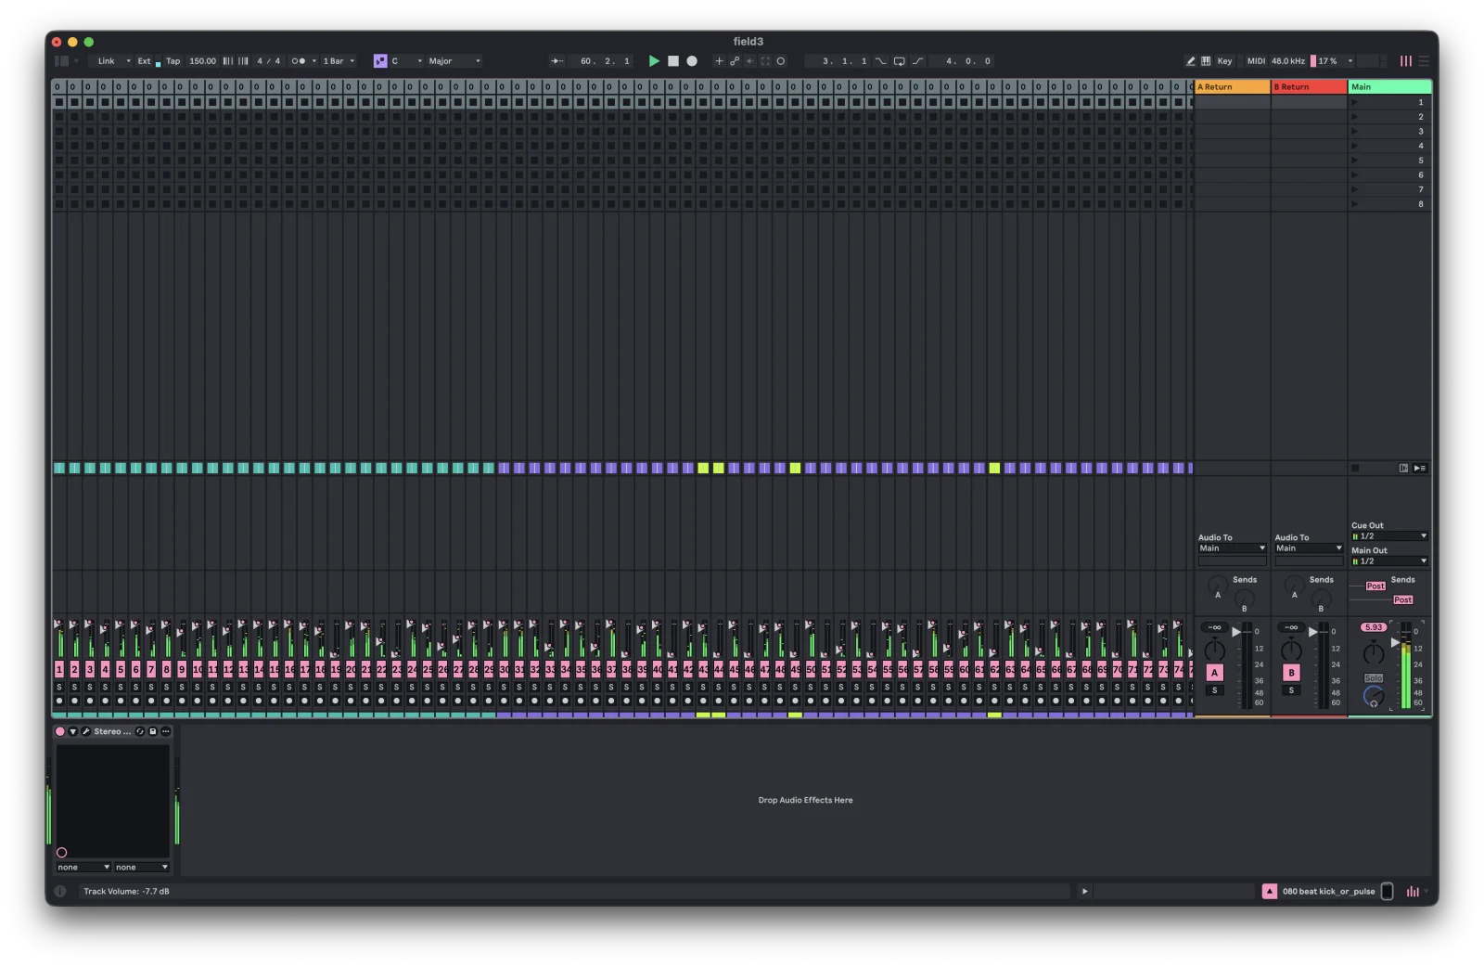Screen dimensions: 1484x966
Task: Open the Major scale dropdown
Action: point(454,61)
